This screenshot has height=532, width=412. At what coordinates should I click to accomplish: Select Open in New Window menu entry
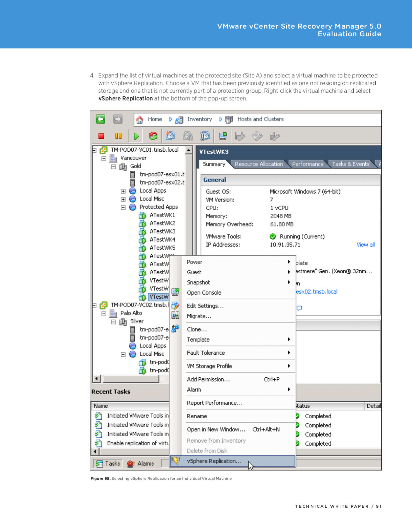point(232,430)
